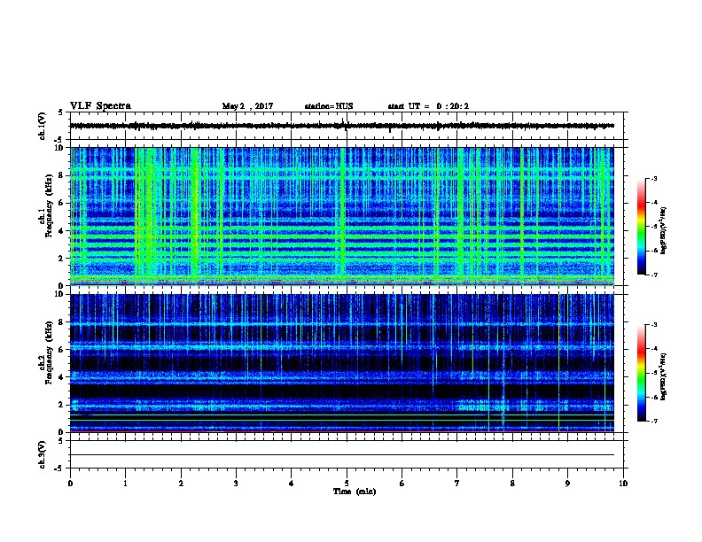Click the ch.1 spectrogram color scale bar
The height and width of the screenshot is (542, 702).
(x=642, y=227)
